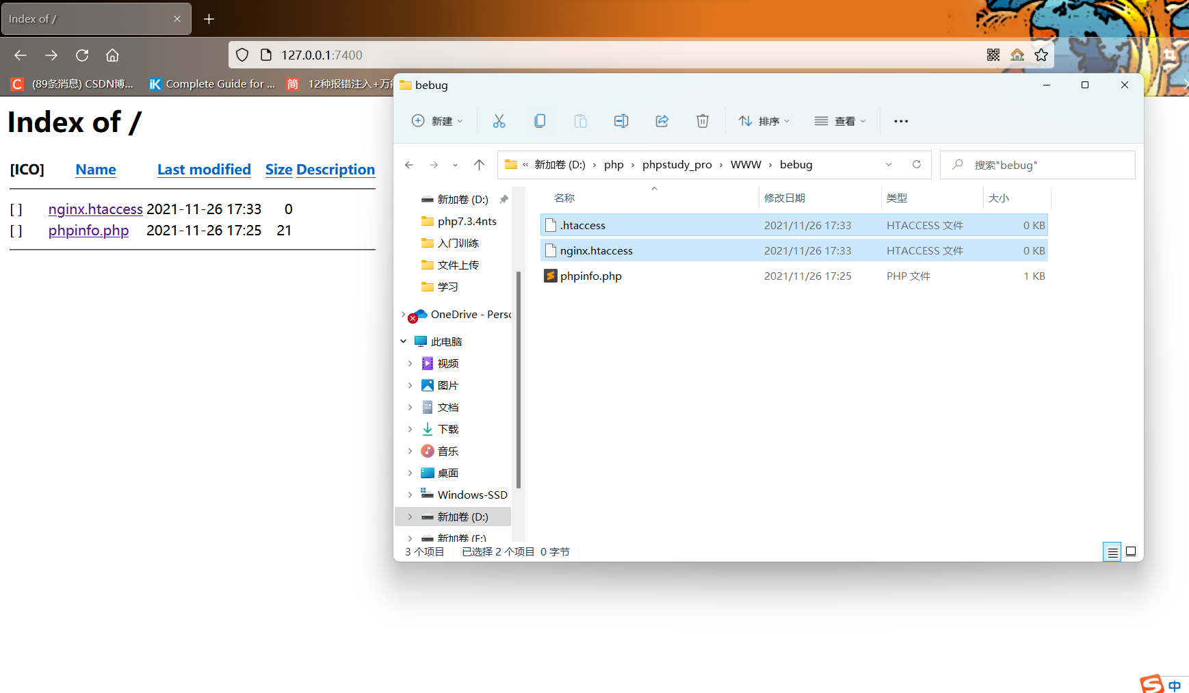
Task: Sort by 大小 column header
Action: coord(998,198)
